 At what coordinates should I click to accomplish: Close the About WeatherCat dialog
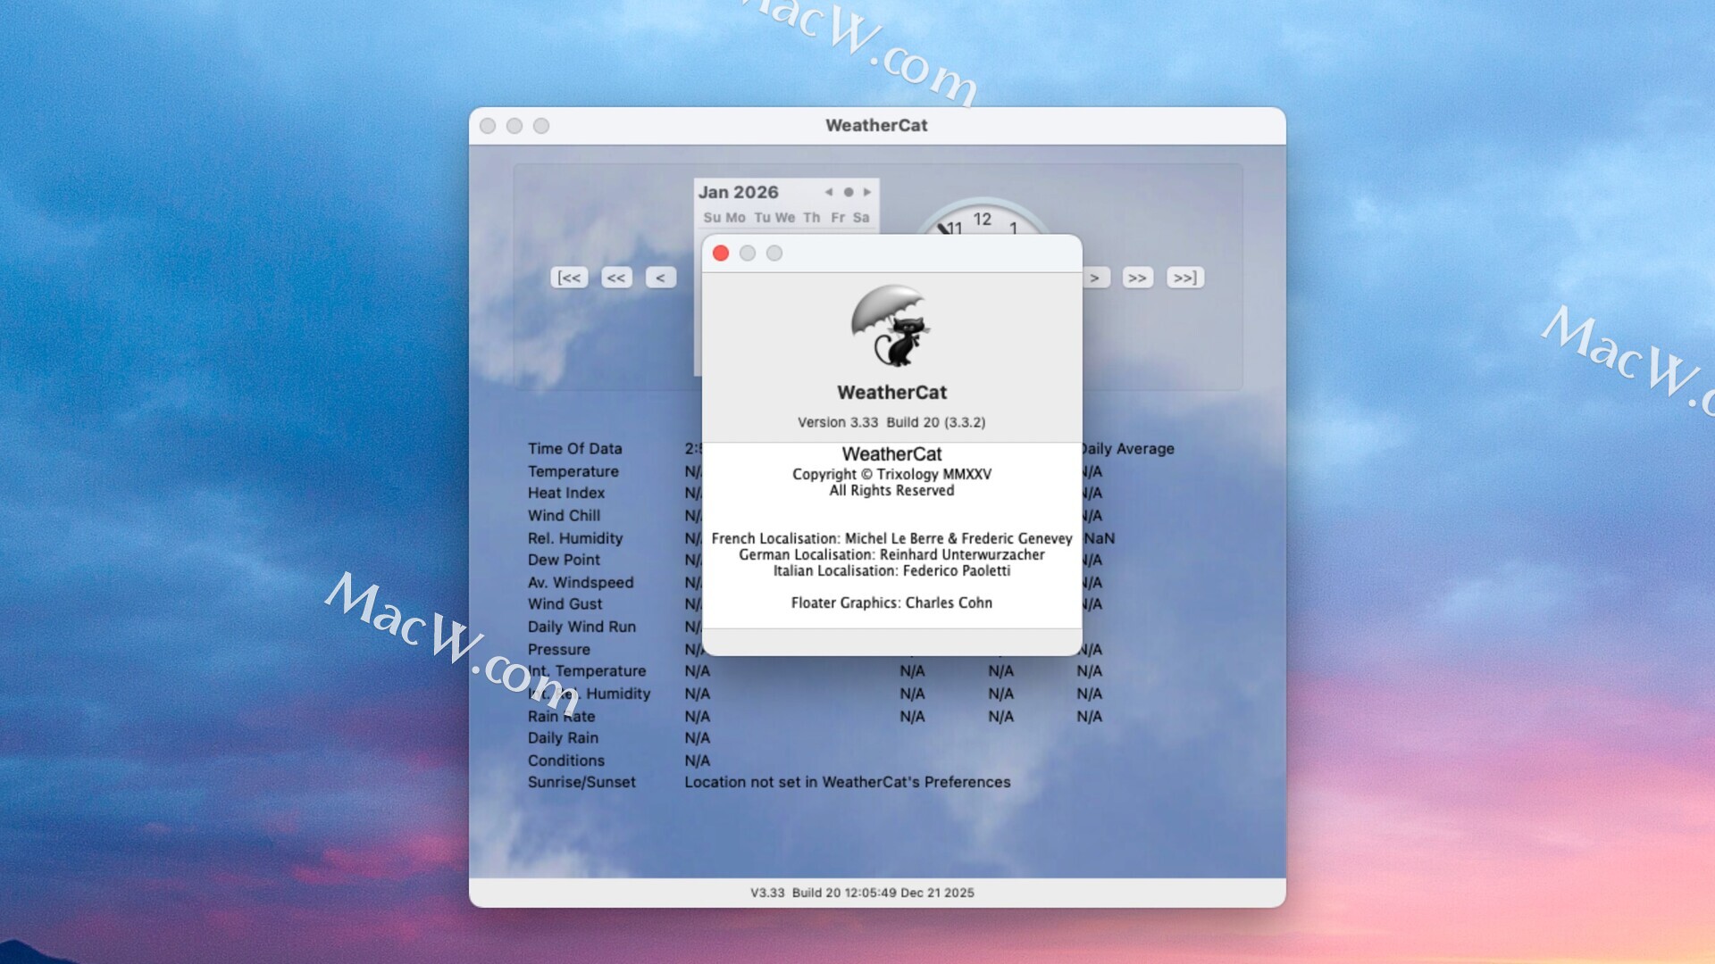721,253
